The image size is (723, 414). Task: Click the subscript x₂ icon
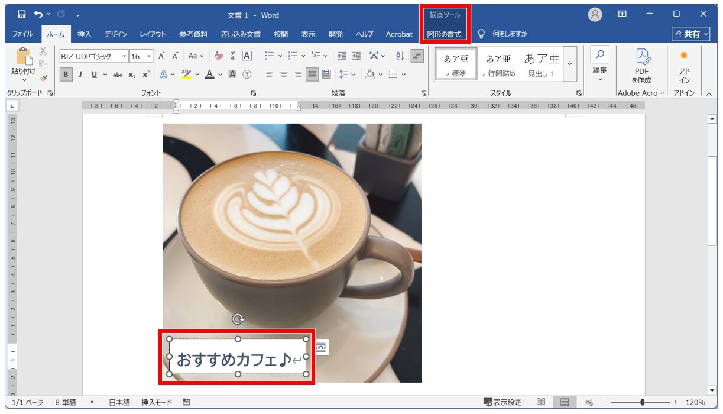132,75
